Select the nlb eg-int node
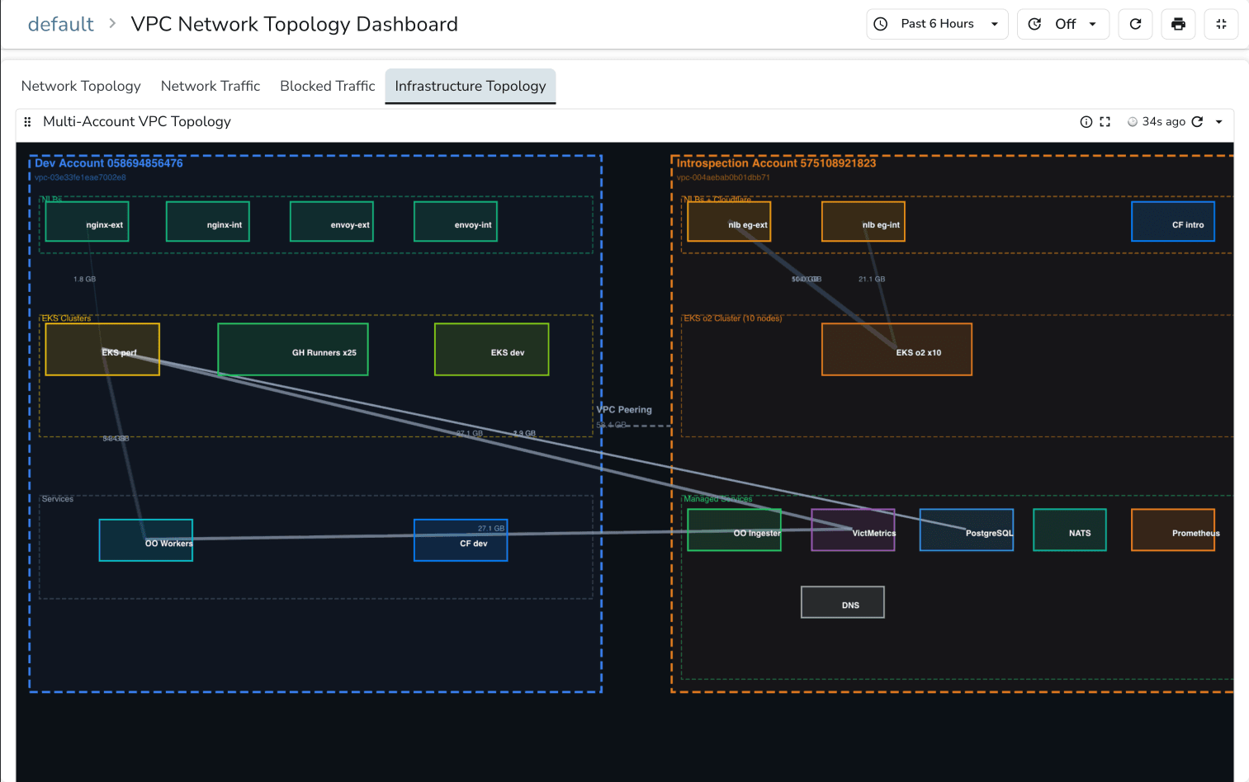1249x782 pixels. [863, 221]
